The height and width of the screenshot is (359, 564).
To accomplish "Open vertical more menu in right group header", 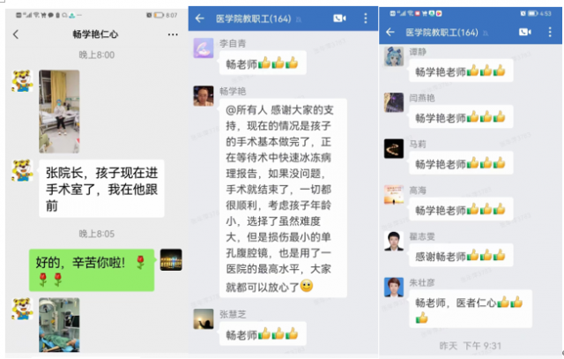I will (550, 33).
